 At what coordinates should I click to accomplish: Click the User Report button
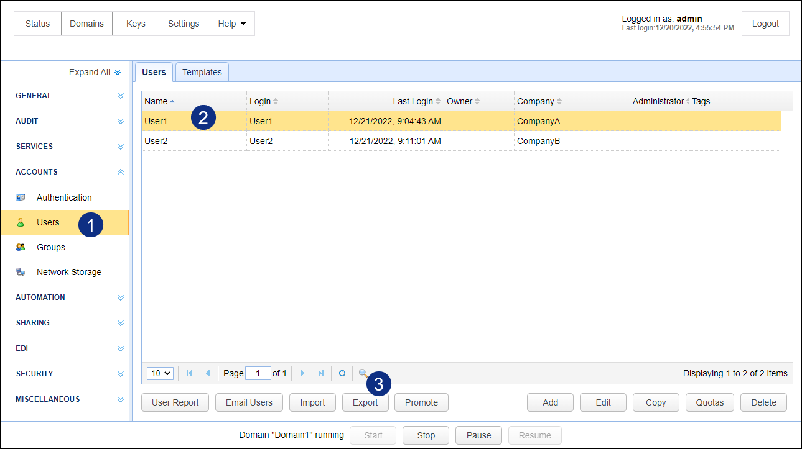[x=175, y=402]
